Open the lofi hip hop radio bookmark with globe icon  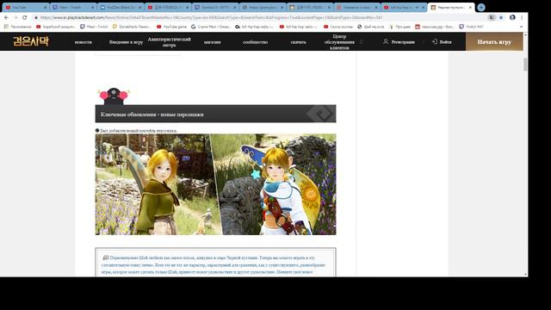pyautogui.click(x=254, y=27)
